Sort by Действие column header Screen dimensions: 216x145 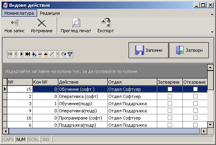pos(83,82)
